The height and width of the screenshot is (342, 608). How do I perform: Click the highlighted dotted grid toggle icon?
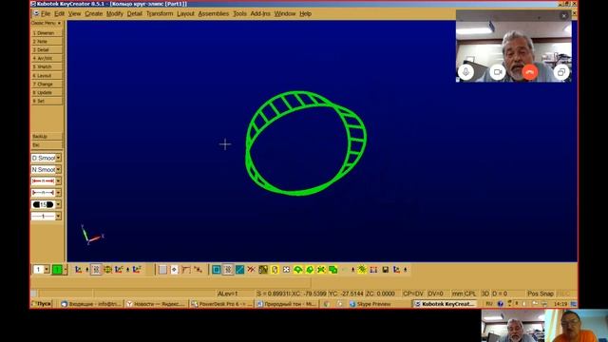tap(96, 270)
